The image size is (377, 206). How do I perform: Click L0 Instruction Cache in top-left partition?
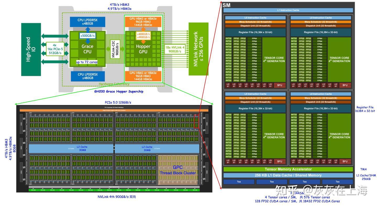255,18
